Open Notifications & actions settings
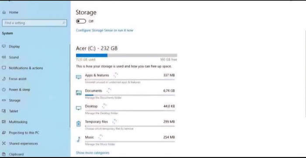This screenshot has width=306, height=158. [x=26, y=68]
